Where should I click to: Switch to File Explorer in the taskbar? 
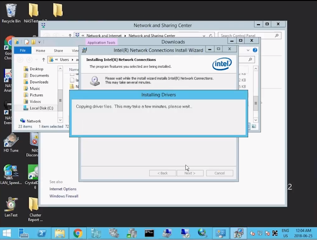59,234
